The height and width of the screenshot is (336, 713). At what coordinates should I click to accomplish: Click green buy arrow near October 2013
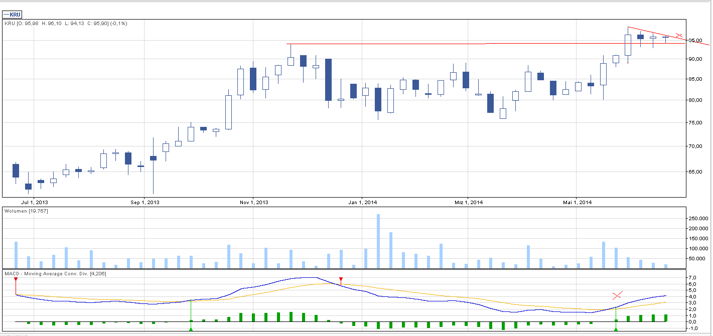point(191,329)
